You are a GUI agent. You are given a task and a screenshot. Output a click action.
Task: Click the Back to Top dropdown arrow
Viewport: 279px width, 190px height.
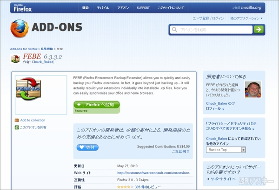pyautogui.click(x=243, y=150)
